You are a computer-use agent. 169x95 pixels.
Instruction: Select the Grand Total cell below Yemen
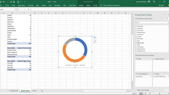pyautogui.click(x=12, y=44)
